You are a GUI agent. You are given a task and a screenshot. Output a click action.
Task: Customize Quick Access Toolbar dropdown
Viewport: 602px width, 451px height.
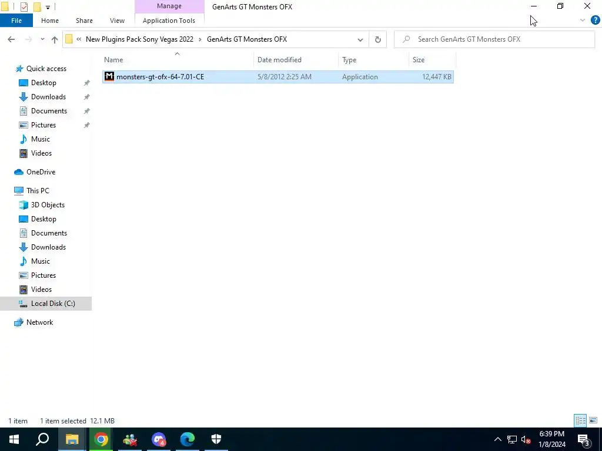click(48, 7)
